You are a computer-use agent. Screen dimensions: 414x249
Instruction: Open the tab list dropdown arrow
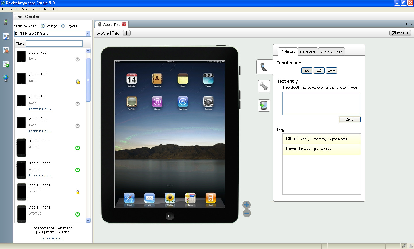point(411,24)
